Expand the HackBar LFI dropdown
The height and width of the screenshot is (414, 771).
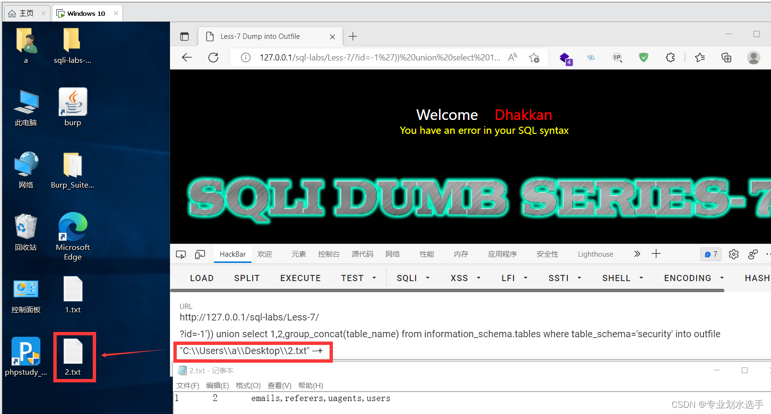click(514, 278)
